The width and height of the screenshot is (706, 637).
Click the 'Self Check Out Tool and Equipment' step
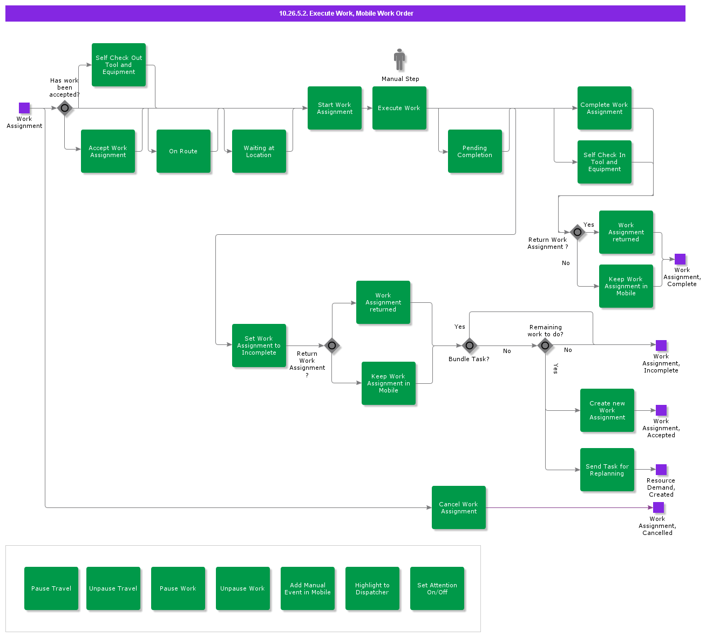119,65
